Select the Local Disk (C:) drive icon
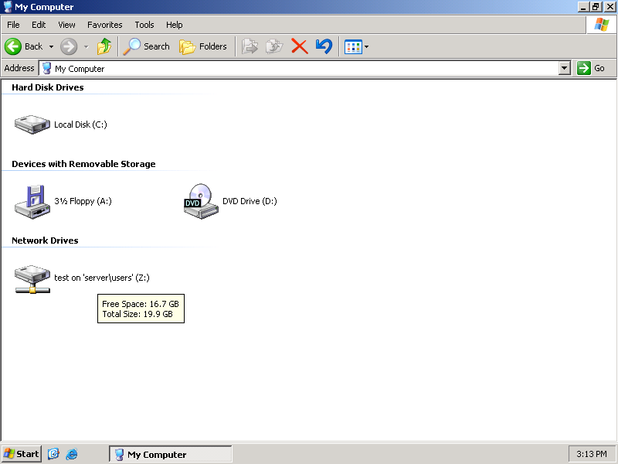This screenshot has height=464, width=618. (x=32, y=125)
